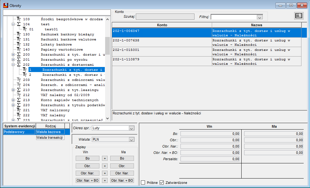
Task: Click the Obroty application icon in title bar
Action: pyautogui.click(x=6, y=5)
